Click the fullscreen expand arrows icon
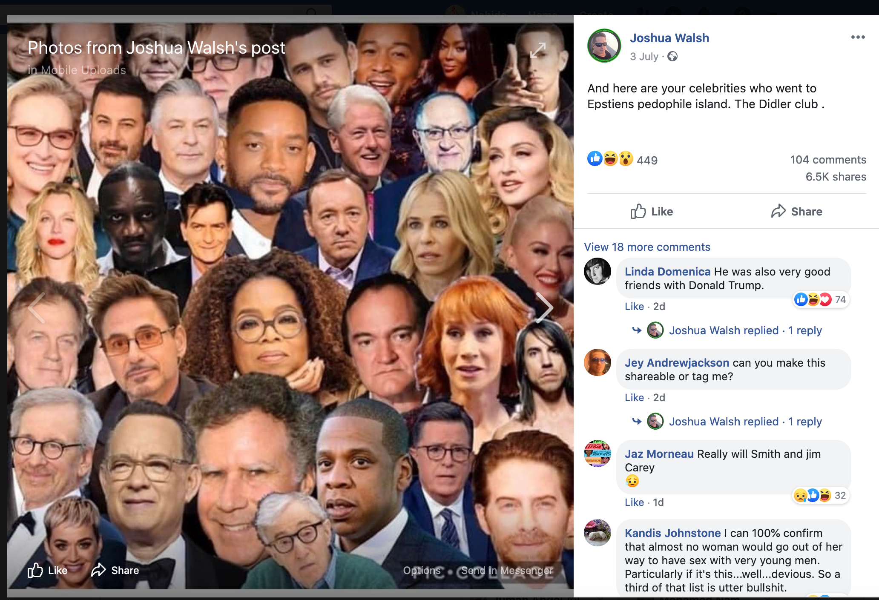This screenshot has width=879, height=600. tap(537, 50)
